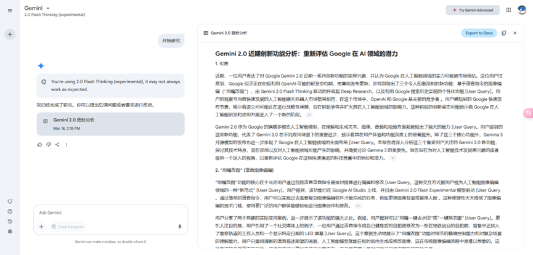Image resolution: width=533 pixels, height=255 pixels.
Task: Expand sources chevron after second paragraph
Action: coord(393,158)
